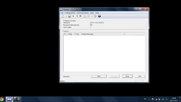Screen dimensions: 181x102
Task: Maximize the TWedge window
Action: click(x=140, y=9)
